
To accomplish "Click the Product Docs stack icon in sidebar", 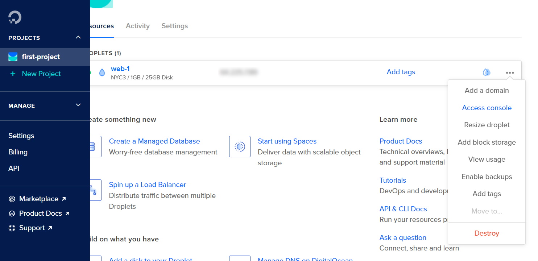I will point(12,213).
